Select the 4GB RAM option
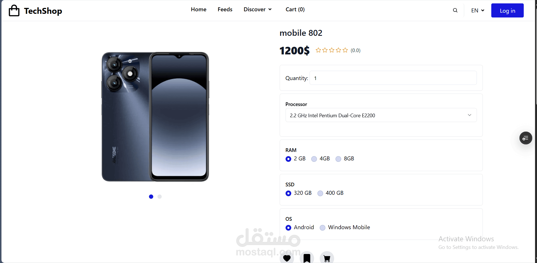This screenshot has height=263, width=537. [314, 159]
